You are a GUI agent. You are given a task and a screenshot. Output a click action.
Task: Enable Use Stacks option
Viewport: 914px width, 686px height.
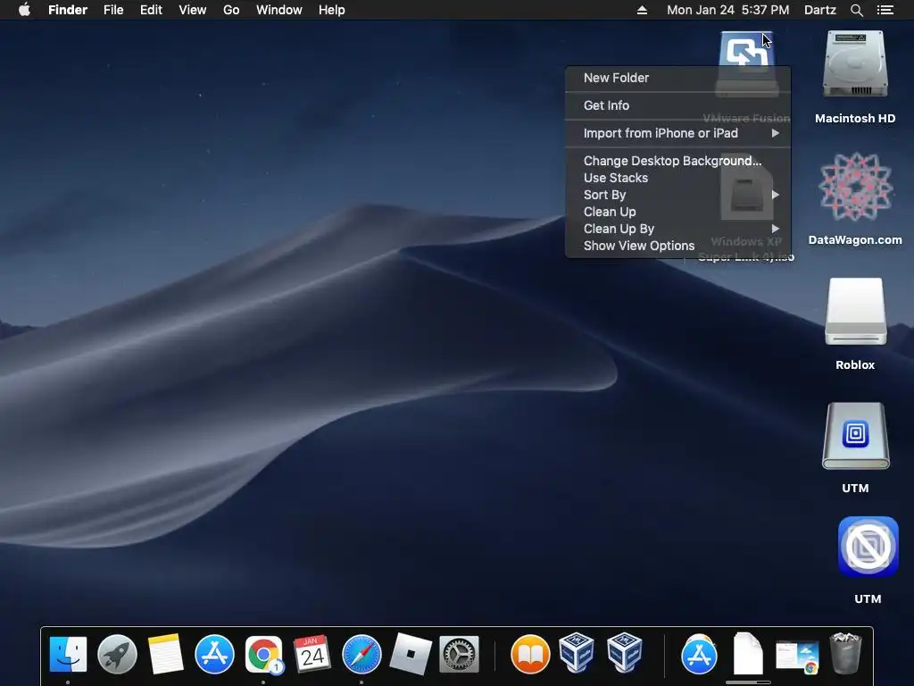point(678,178)
